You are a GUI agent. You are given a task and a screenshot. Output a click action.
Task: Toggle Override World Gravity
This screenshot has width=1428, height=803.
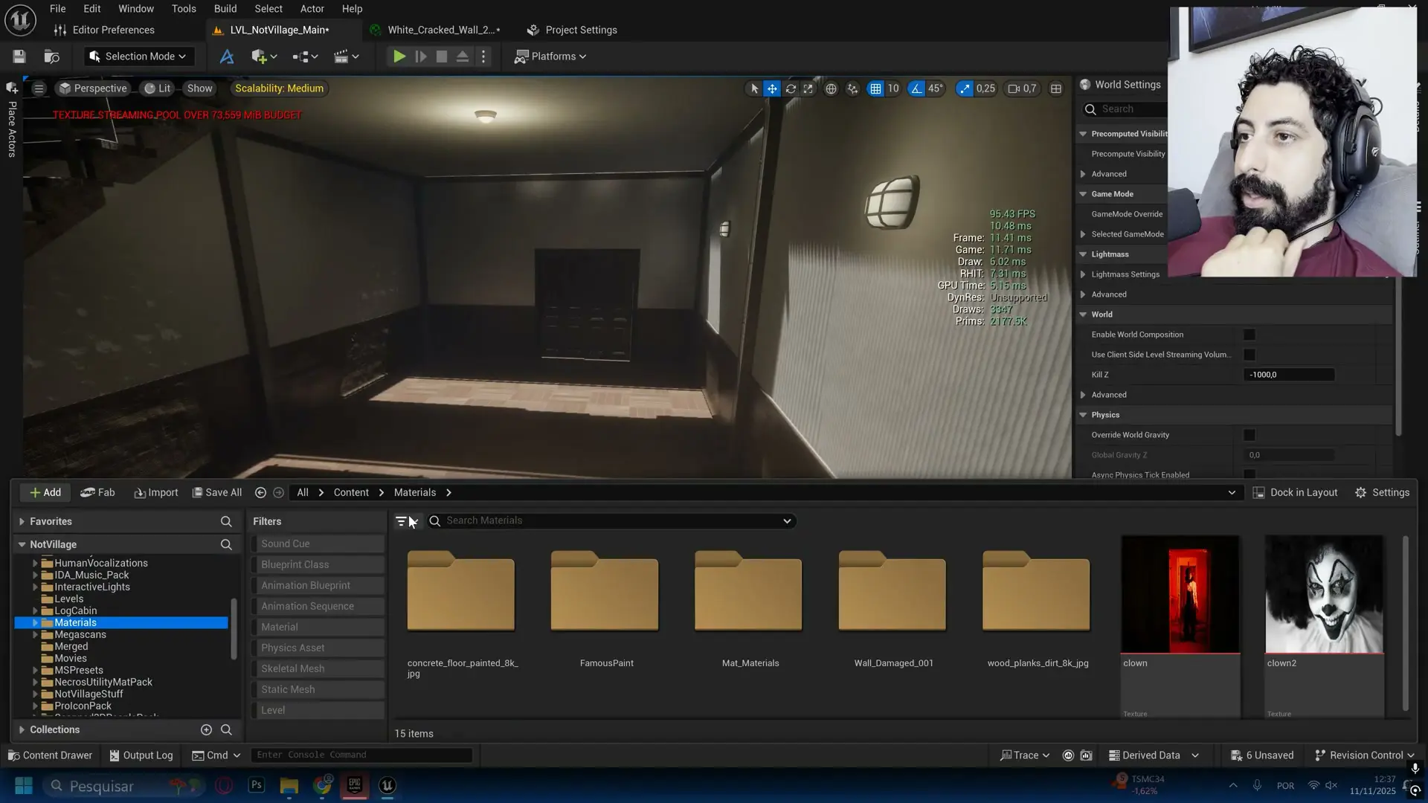tap(1249, 435)
